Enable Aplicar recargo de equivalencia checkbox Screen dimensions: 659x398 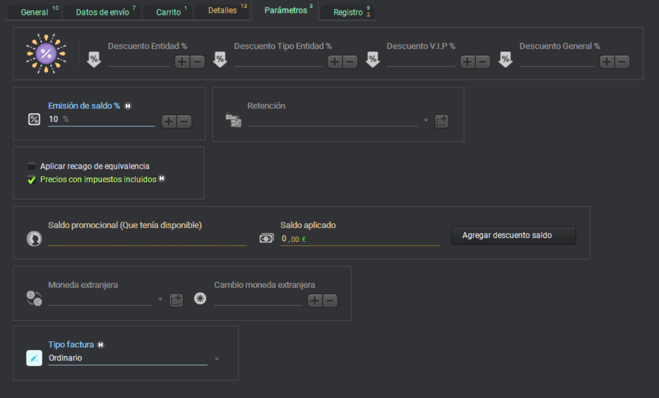pyautogui.click(x=32, y=167)
